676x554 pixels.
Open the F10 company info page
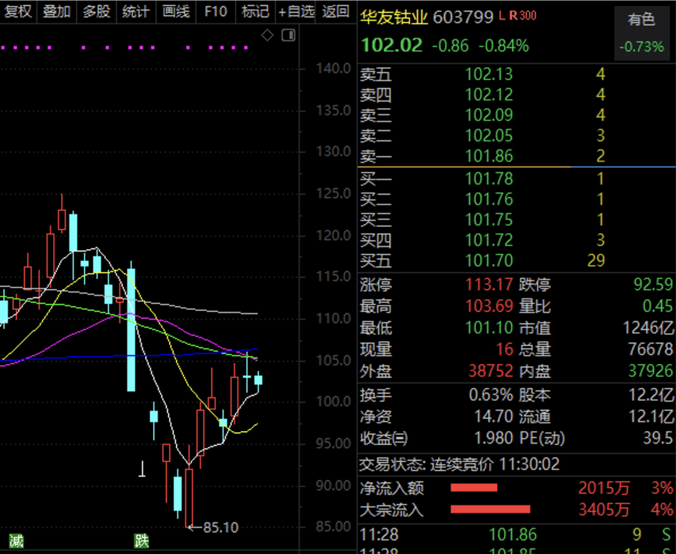tap(215, 11)
